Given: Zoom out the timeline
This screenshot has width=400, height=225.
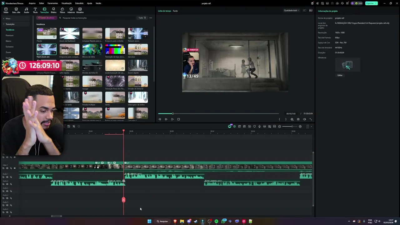Looking at the screenshot, I should click(280, 126).
